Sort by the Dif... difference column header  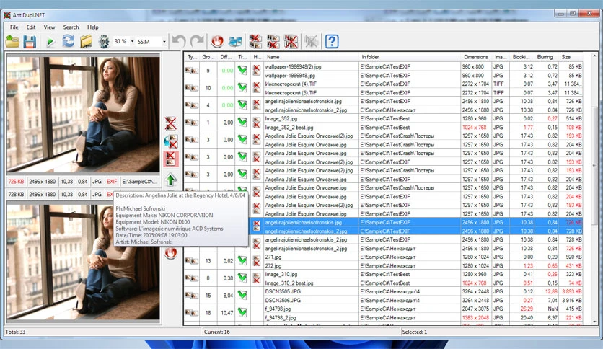pyautogui.click(x=226, y=57)
